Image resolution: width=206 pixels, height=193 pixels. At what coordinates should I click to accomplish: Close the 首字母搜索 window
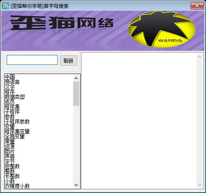coord(197,6)
